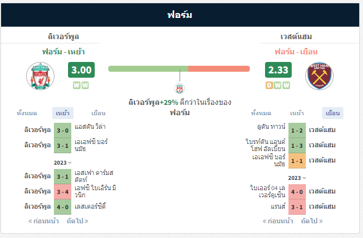Click the orange D draw badge for West Ham
363x238 pixels.
269,85
